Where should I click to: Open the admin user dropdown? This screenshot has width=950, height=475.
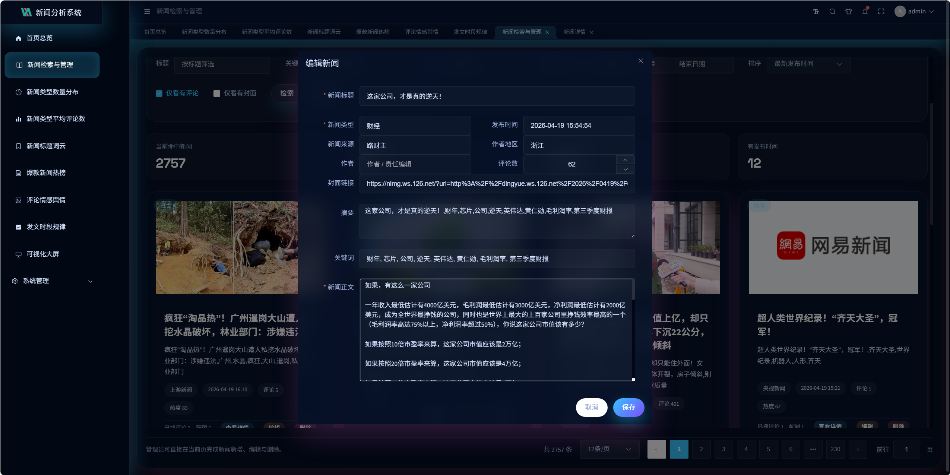click(915, 12)
